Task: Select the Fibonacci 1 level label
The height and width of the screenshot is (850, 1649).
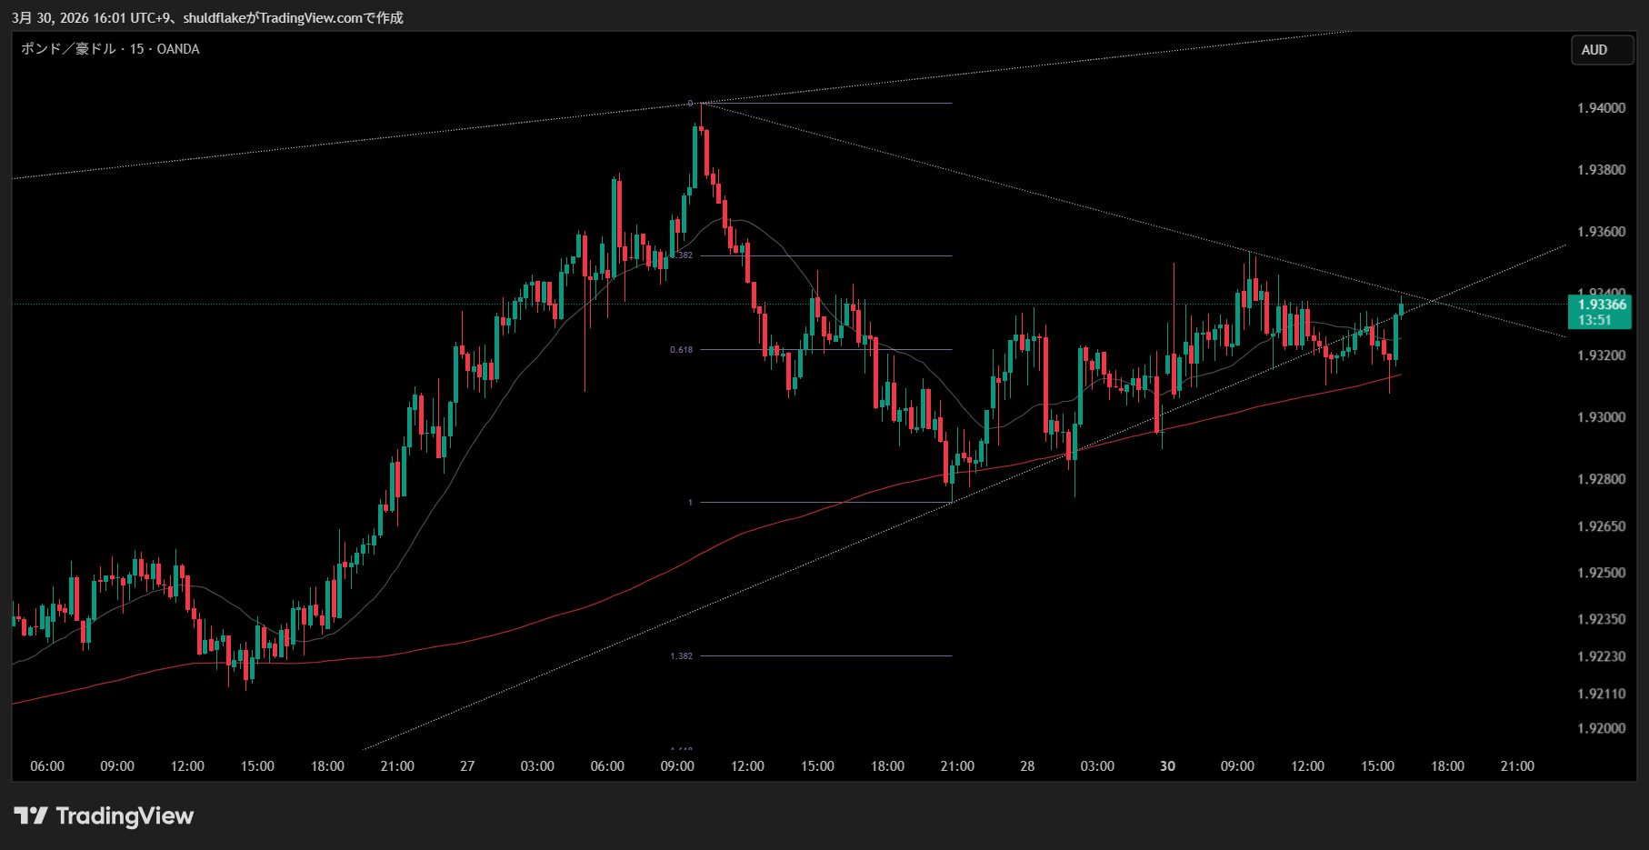Action: pos(690,503)
